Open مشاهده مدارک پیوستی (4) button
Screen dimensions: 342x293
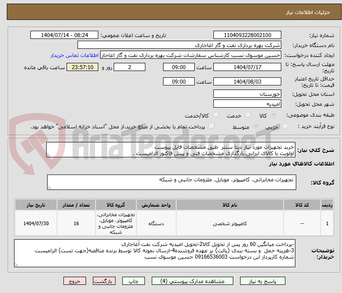click(193, 281)
